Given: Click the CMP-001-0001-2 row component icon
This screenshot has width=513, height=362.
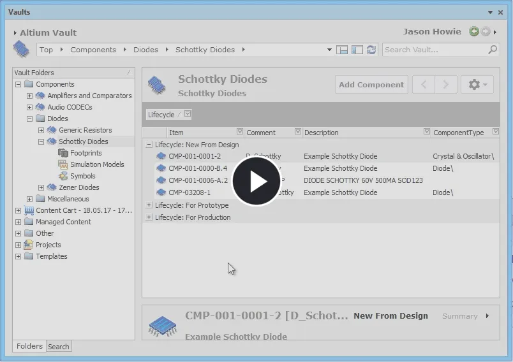Looking at the screenshot, I should tap(161, 156).
